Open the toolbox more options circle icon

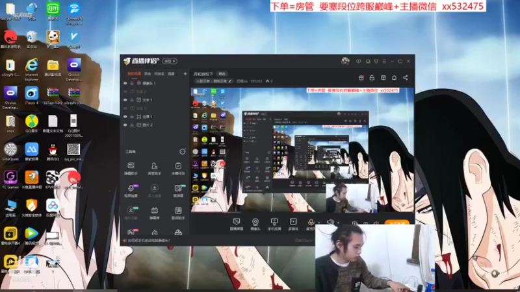(183, 152)
